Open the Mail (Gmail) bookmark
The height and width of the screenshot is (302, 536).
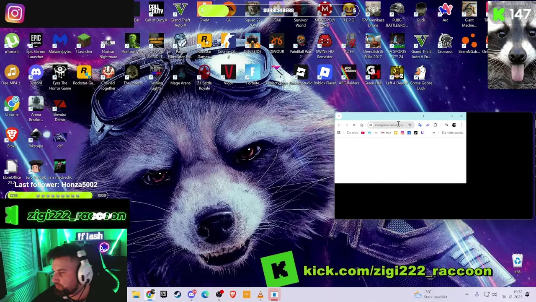(386, 133)
